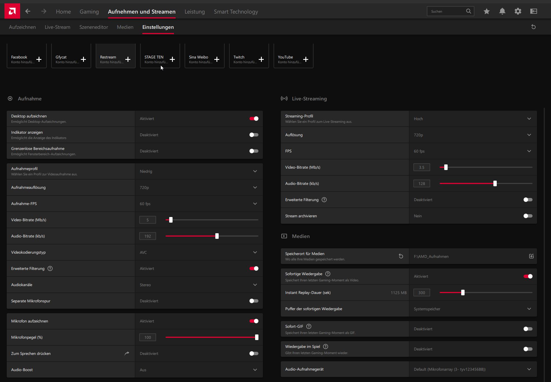Switch to the Gaming tab
The width and height of the screenshot is (551, 382).
click(x=89, y=12)
